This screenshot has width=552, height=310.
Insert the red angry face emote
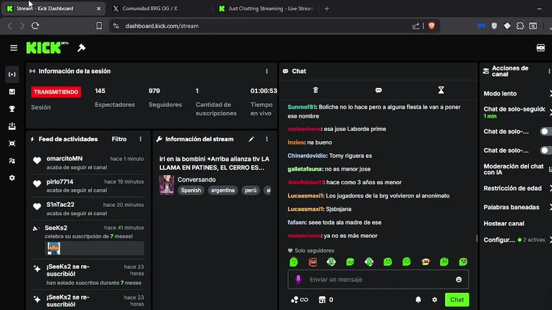[313, 262]
